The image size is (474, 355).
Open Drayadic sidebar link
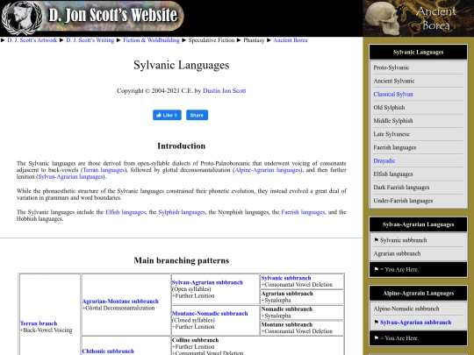click(x=384, y=160)
